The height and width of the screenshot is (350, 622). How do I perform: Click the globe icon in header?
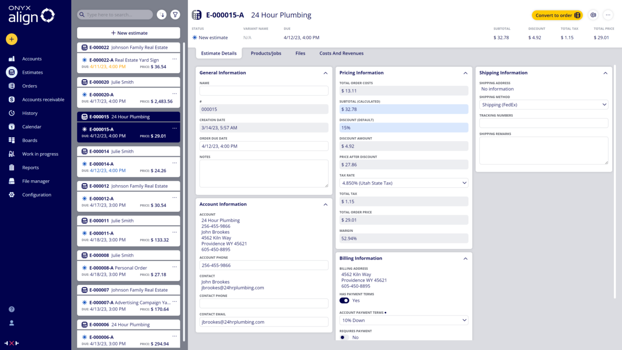coord(593,15)
